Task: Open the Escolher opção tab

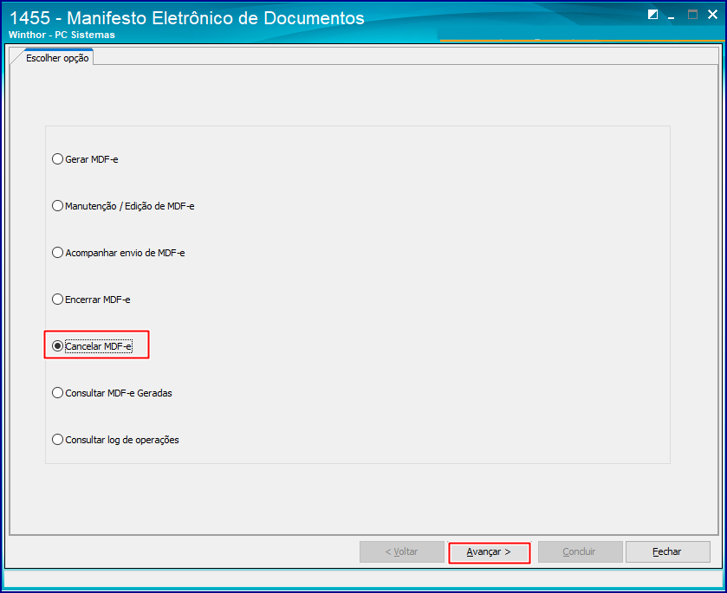Action: tap(56, 58)
